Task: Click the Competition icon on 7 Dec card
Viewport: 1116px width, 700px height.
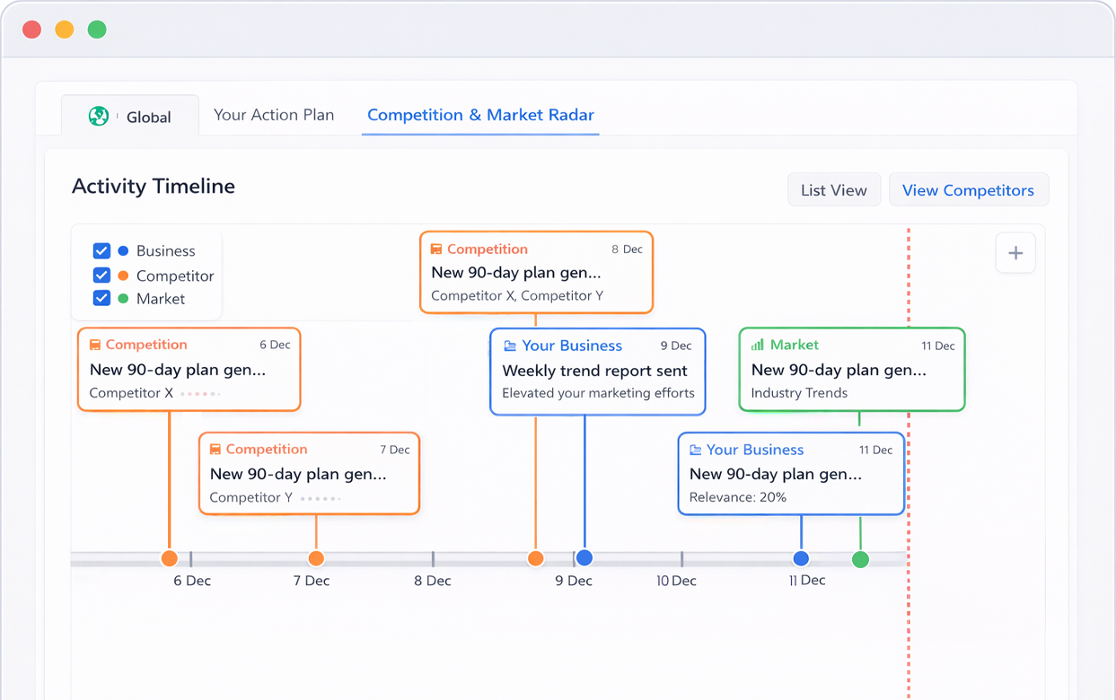Action: click(x=215, y=449)
